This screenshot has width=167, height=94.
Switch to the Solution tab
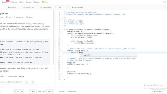(x=12, y=7)
